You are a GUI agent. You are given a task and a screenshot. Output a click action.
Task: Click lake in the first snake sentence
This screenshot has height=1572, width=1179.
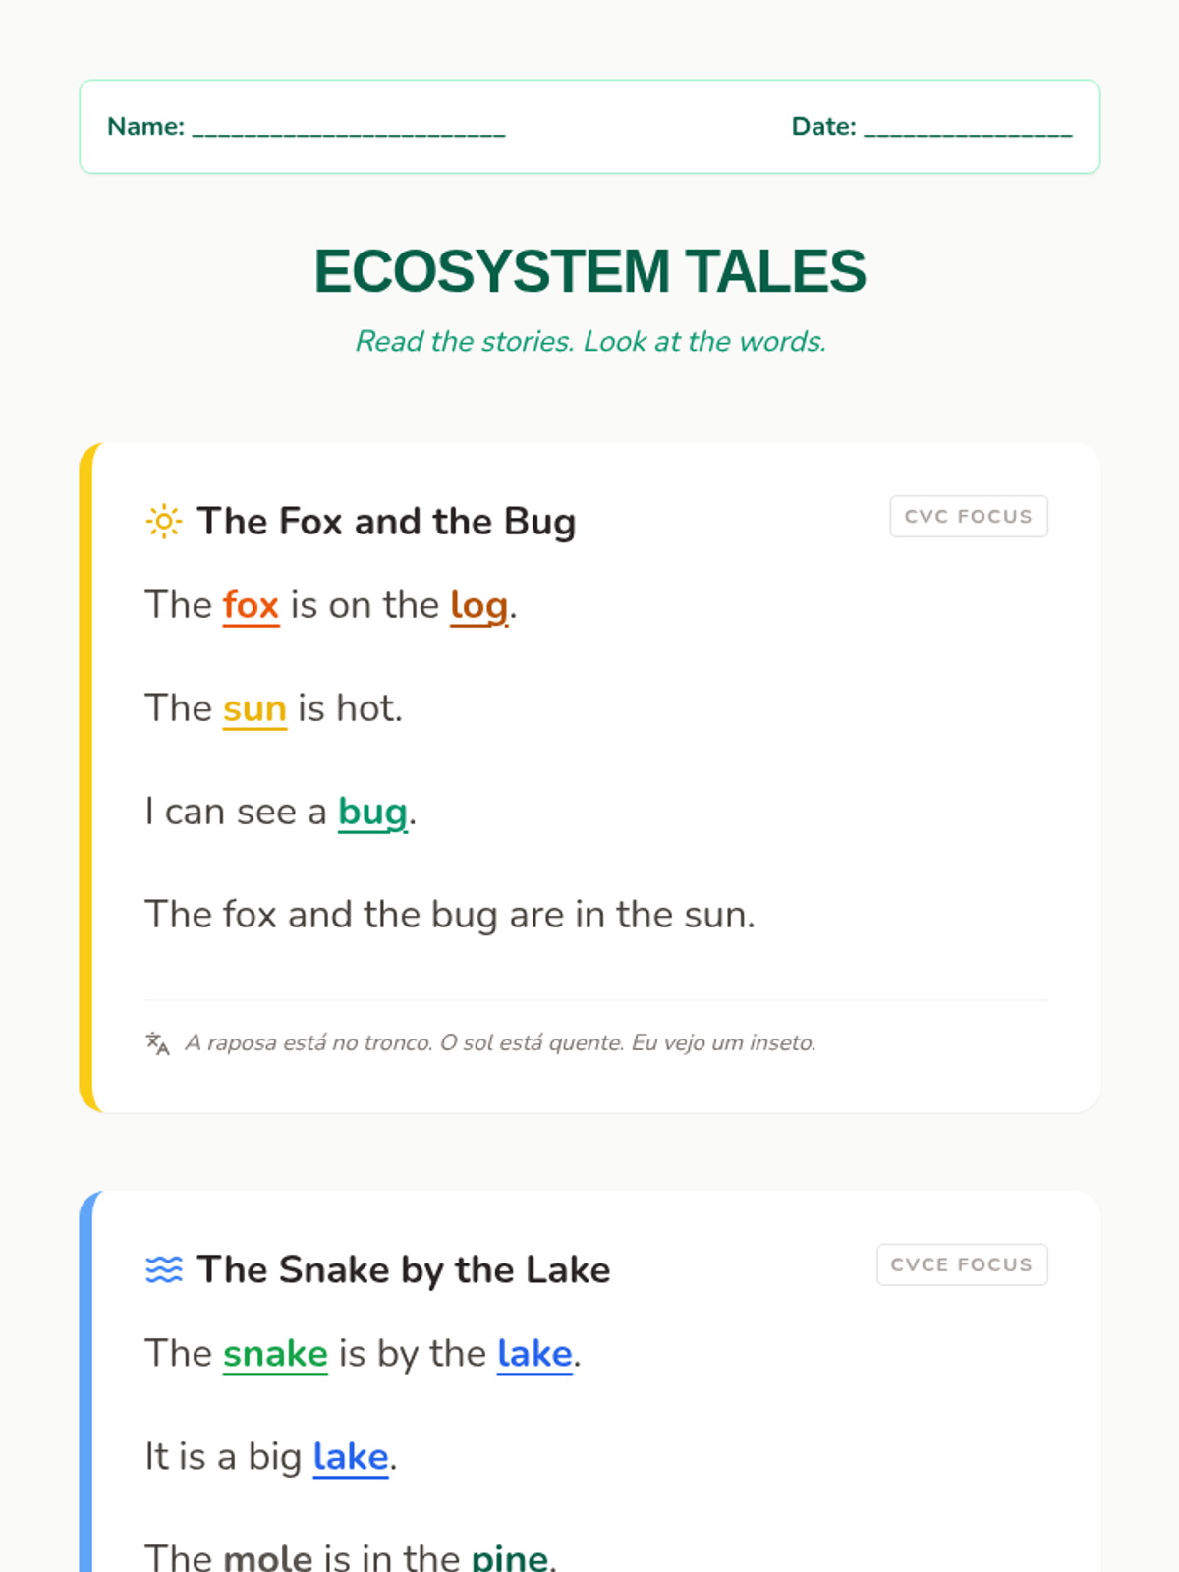point(534,1355)
